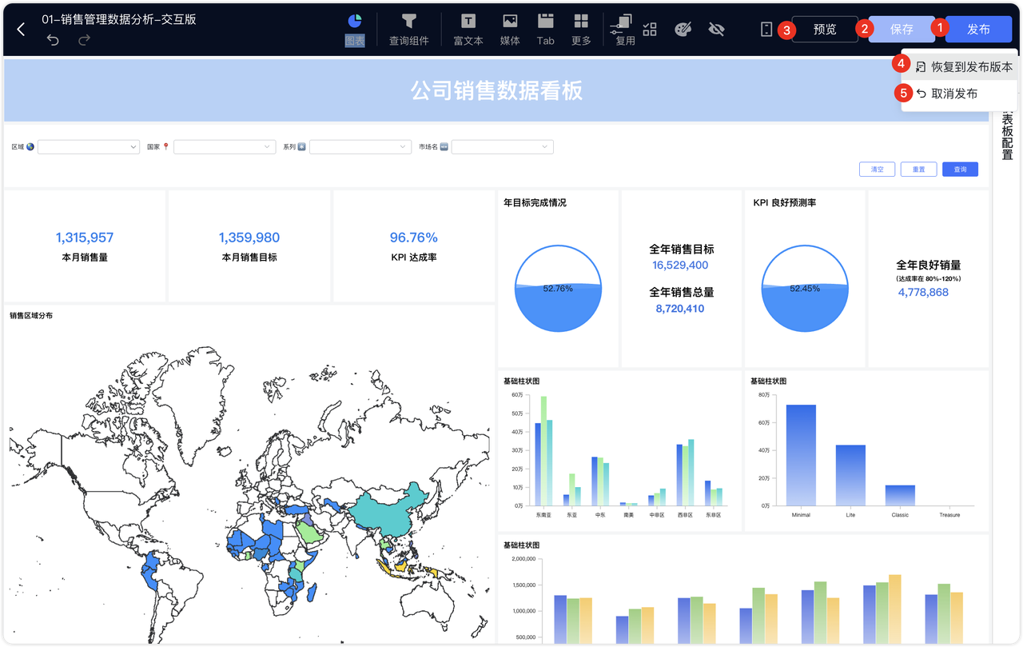Expand the 市场名 filter dropdown
The width and height of the screenshot is (1023, 647).
(502, 147)
